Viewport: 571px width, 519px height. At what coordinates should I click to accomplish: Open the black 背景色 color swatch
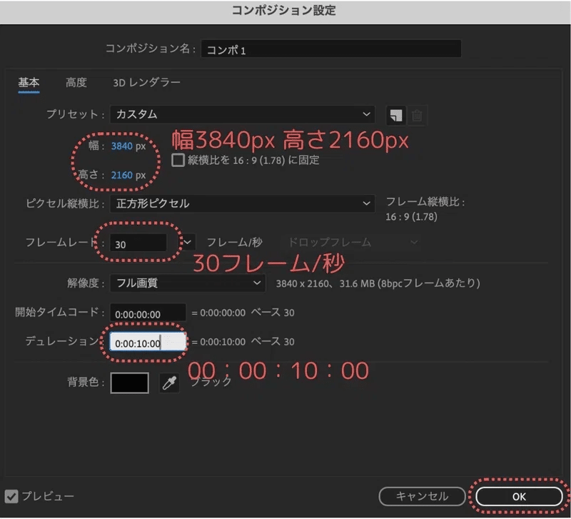[130, 383]
